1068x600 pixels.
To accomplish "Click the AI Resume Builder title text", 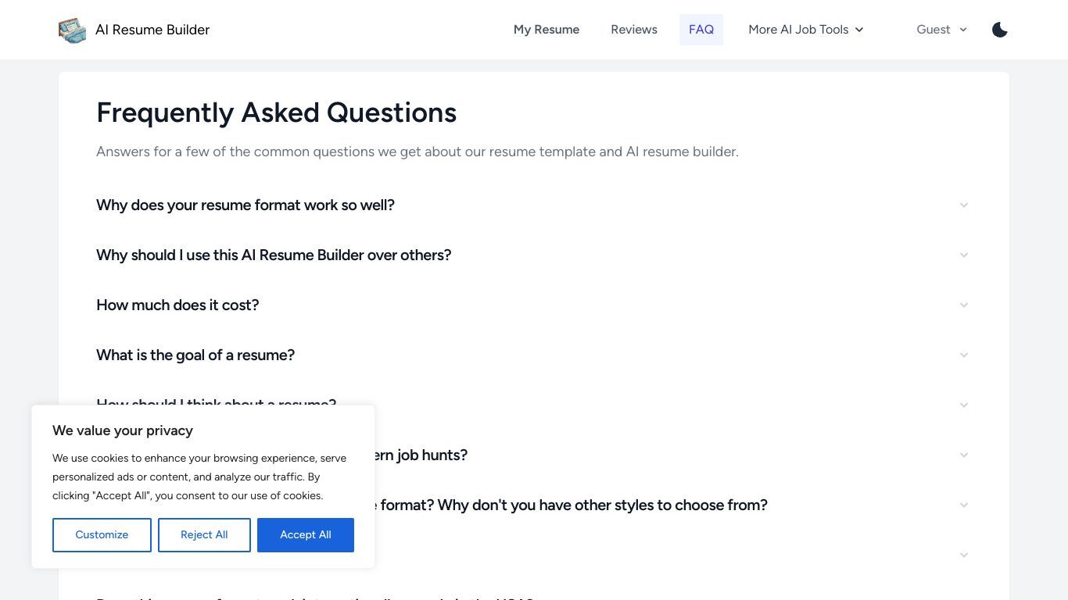I will pos(152,30).
